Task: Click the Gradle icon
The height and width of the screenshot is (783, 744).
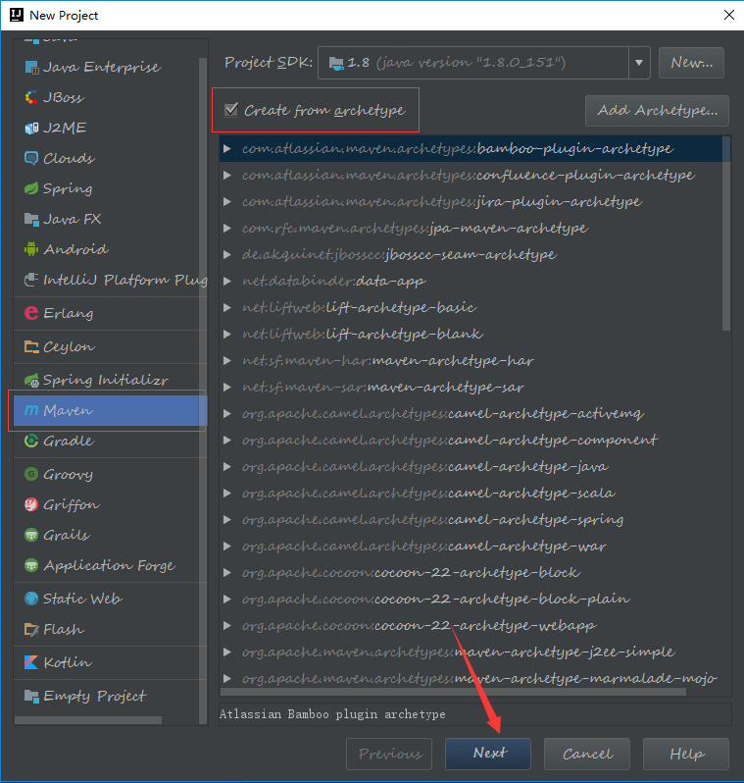Action: tap(31, 441)
